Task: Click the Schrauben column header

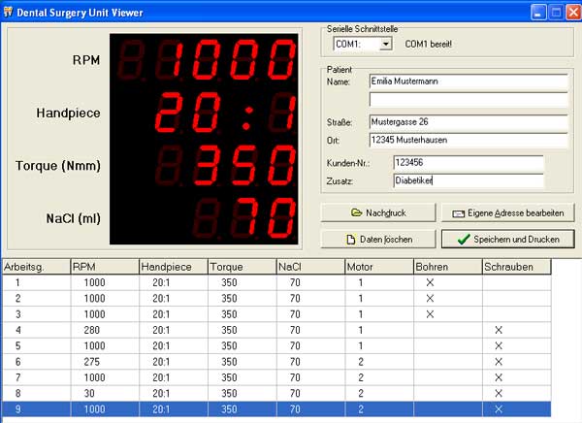Action: 515,267
